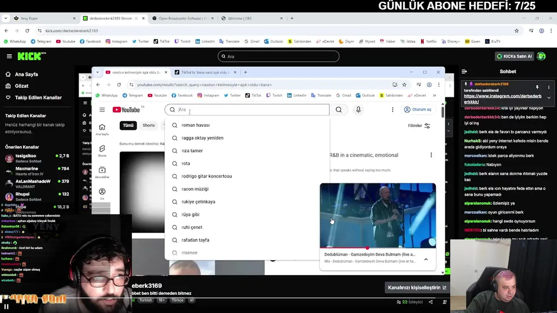This screenshot has width=557, height=313.
Task: Select the Shorts filter chip
Action: click(x=148, y=125)
